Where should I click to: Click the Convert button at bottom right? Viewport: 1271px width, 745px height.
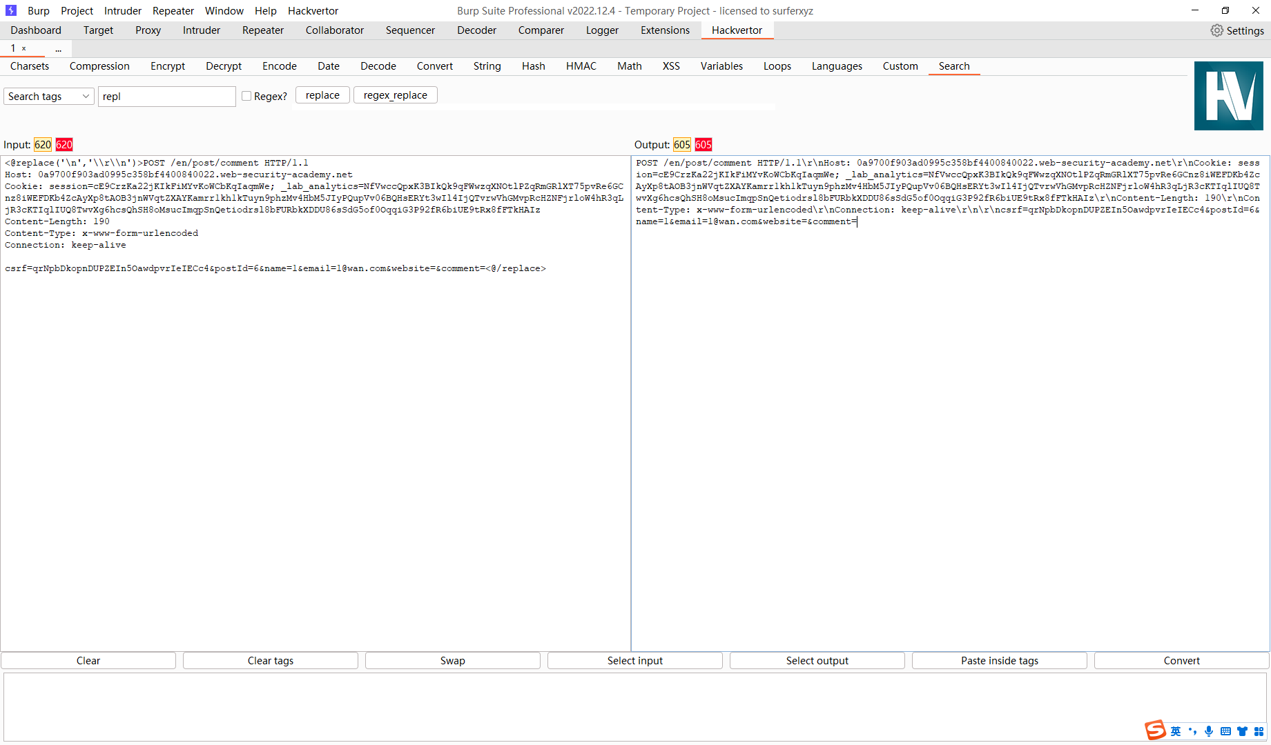[1182, 661]
